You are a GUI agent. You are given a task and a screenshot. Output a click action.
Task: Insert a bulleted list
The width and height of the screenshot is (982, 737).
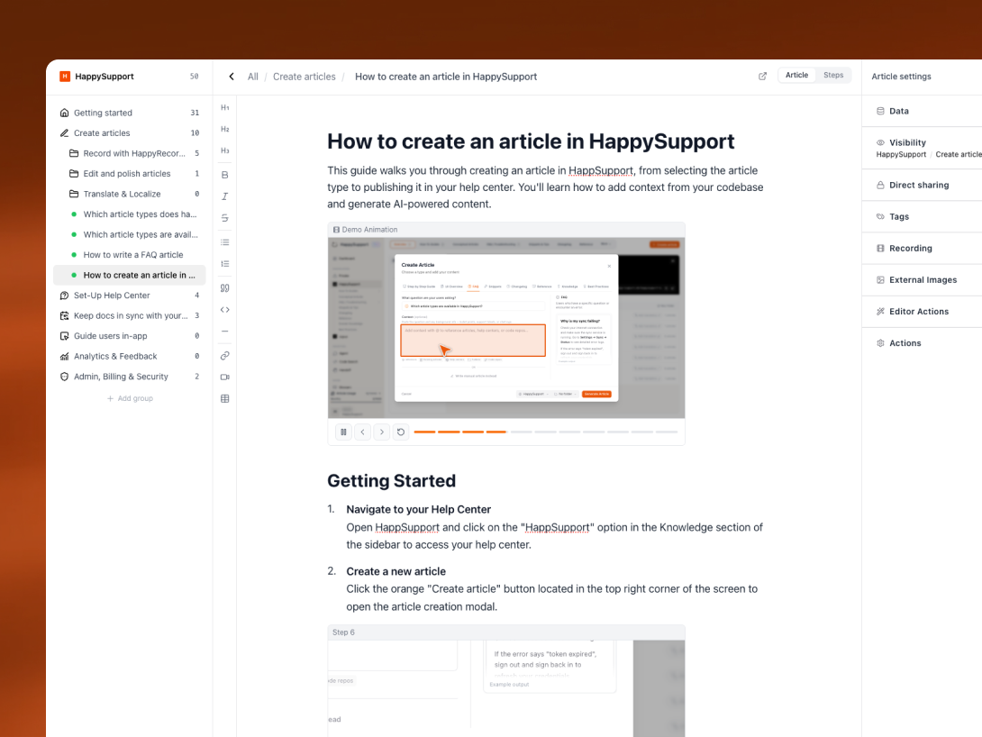(x=225, y=242)
